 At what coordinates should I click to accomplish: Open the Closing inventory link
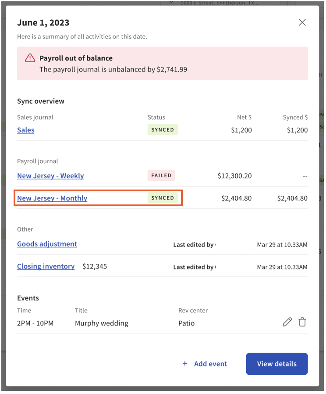(46, 266)
